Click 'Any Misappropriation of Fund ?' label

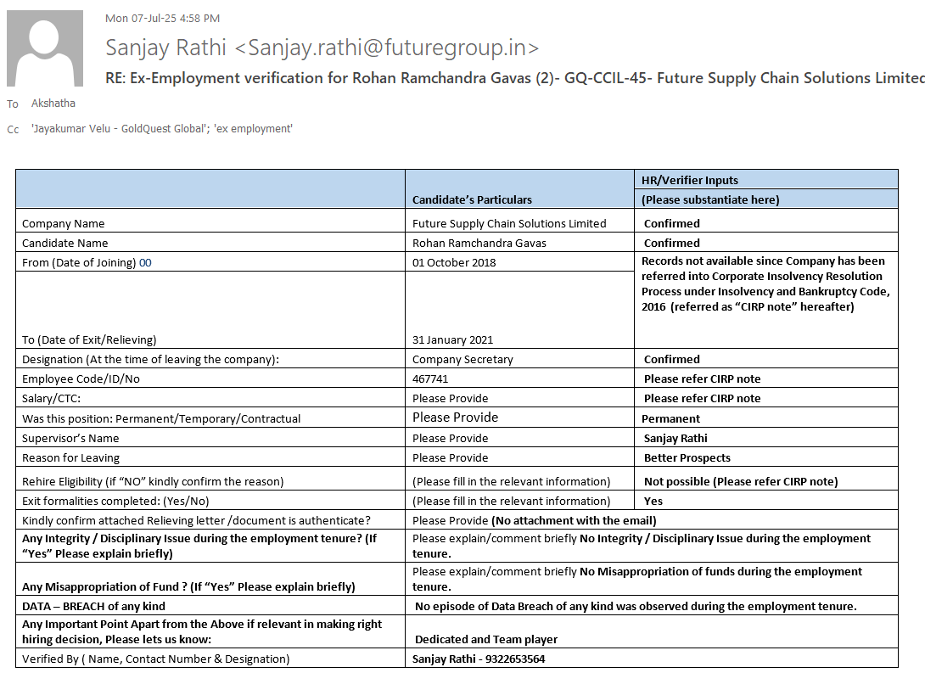point(188,586)
